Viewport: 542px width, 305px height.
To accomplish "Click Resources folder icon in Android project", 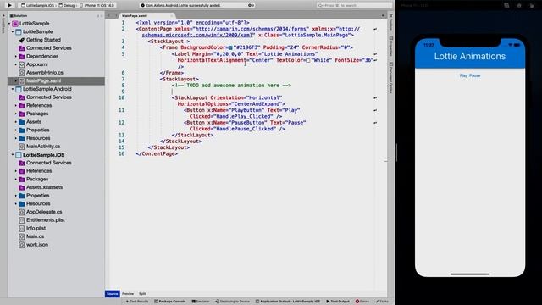I will [22, 138].
